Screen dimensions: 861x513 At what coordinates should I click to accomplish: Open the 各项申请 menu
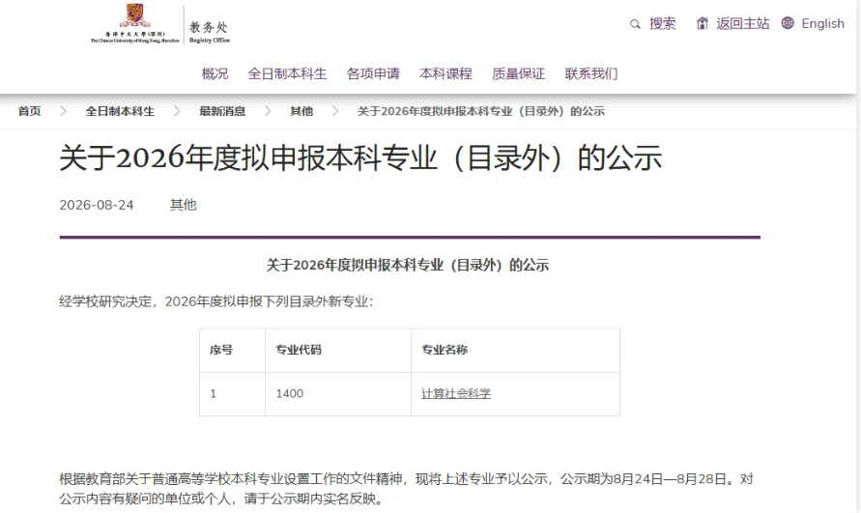[x=373, y=73]
